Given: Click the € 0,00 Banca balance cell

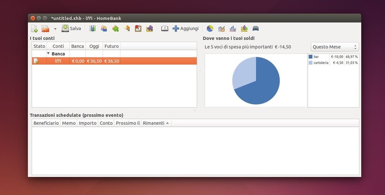Looking at the screenshot, I should point(78,61).
